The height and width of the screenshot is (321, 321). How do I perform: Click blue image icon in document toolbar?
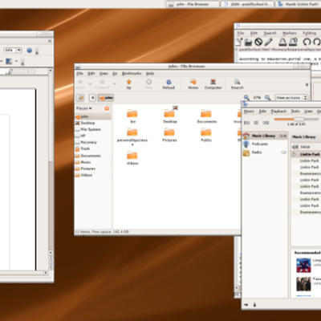click(9, 61)
